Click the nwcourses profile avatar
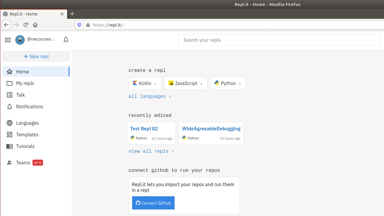This screenshot has height=216, width=384. (x=20, y=40)
